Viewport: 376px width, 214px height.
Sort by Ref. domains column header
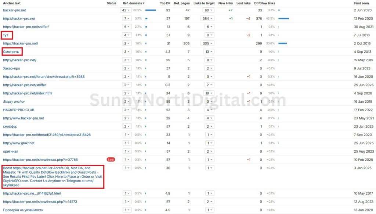[x=133, y=3]
